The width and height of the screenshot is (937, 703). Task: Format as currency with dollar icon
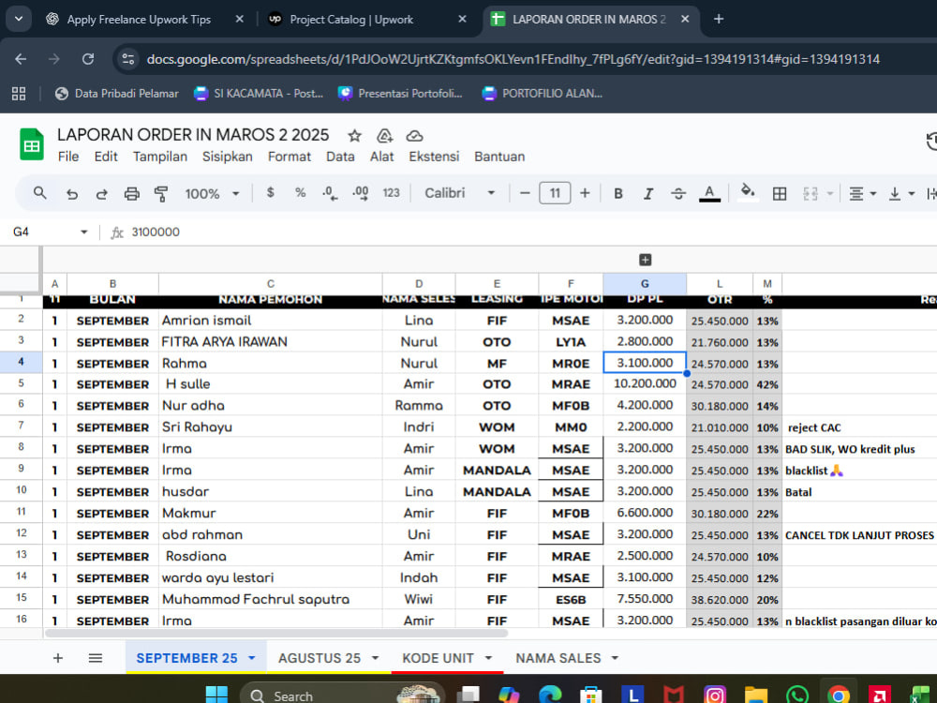270,192
